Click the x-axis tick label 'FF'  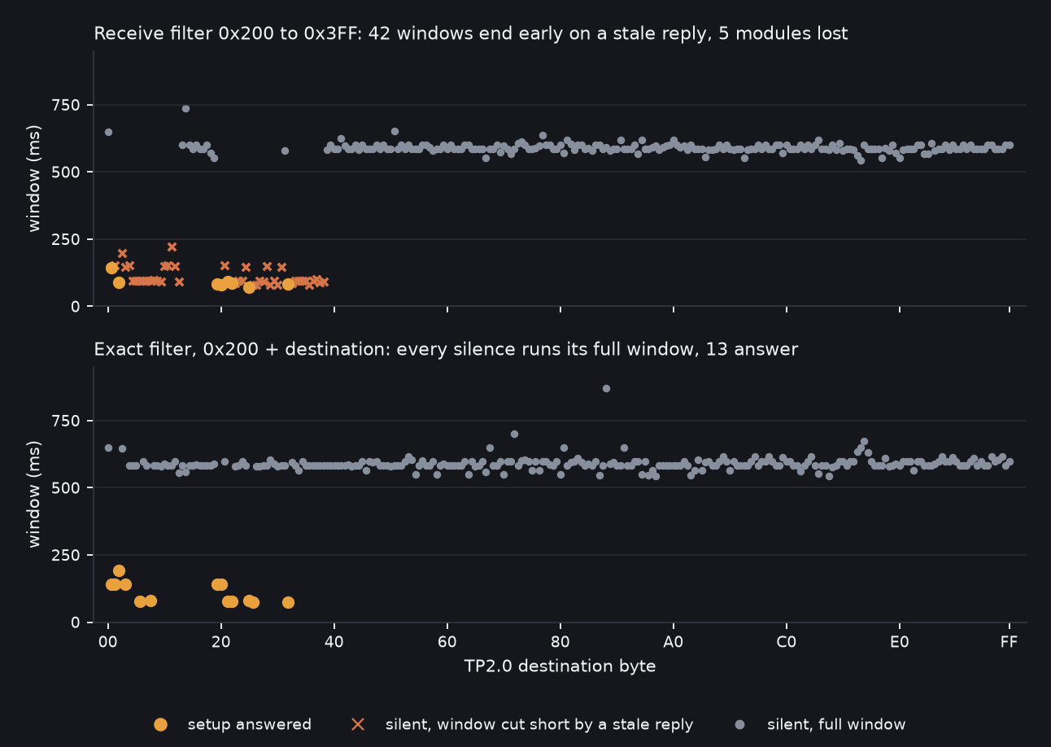tap(1009, 641)
